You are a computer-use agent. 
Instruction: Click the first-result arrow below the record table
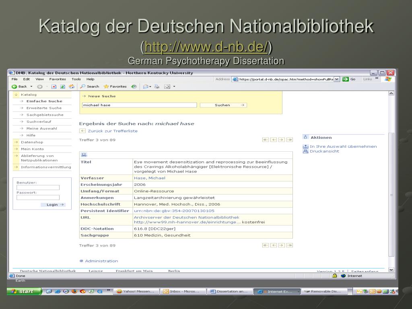(x=266, y=245)
